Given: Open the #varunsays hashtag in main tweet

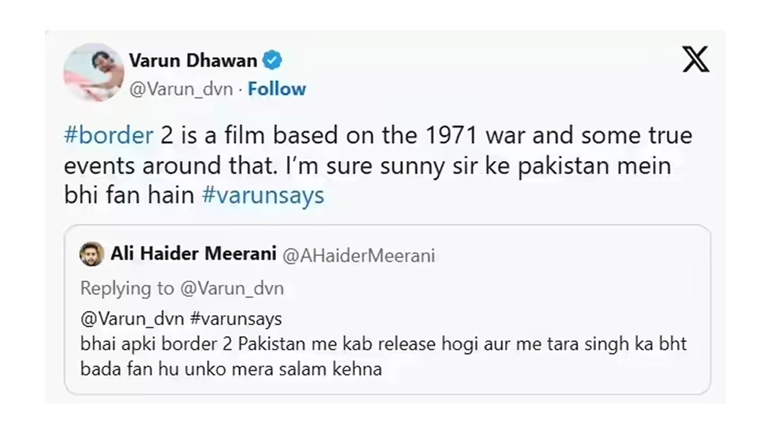Looking at the screenshot, I should (x=262, y=196).
